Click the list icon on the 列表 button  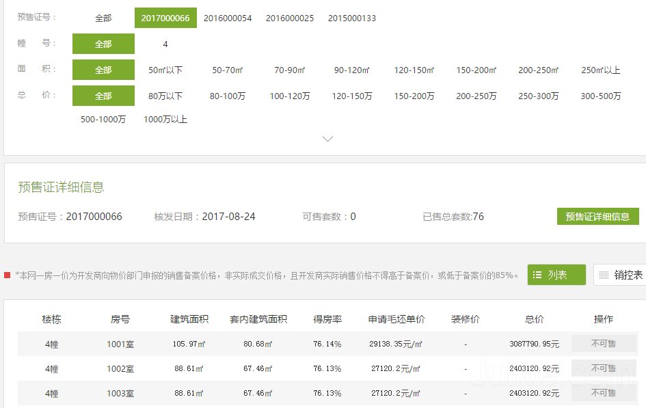[x=537, y=275]
